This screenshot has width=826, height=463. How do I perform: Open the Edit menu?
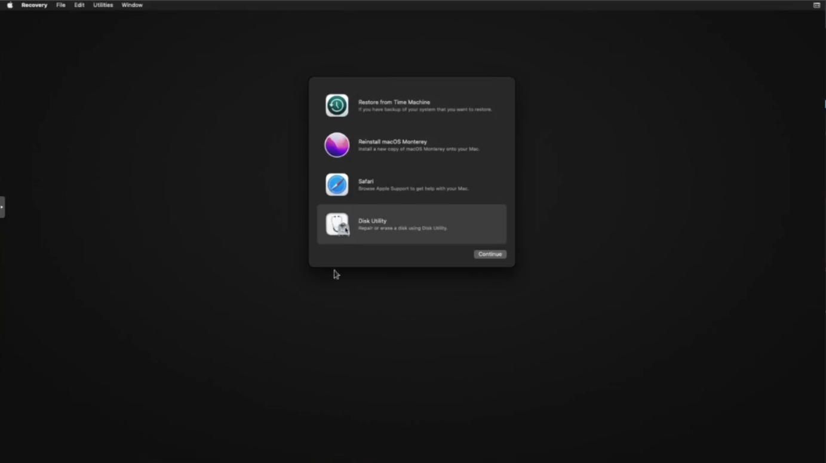[79, 5]
